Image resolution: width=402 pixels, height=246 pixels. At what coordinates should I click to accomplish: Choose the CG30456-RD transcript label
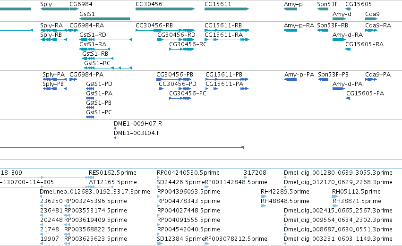point(176,35)
